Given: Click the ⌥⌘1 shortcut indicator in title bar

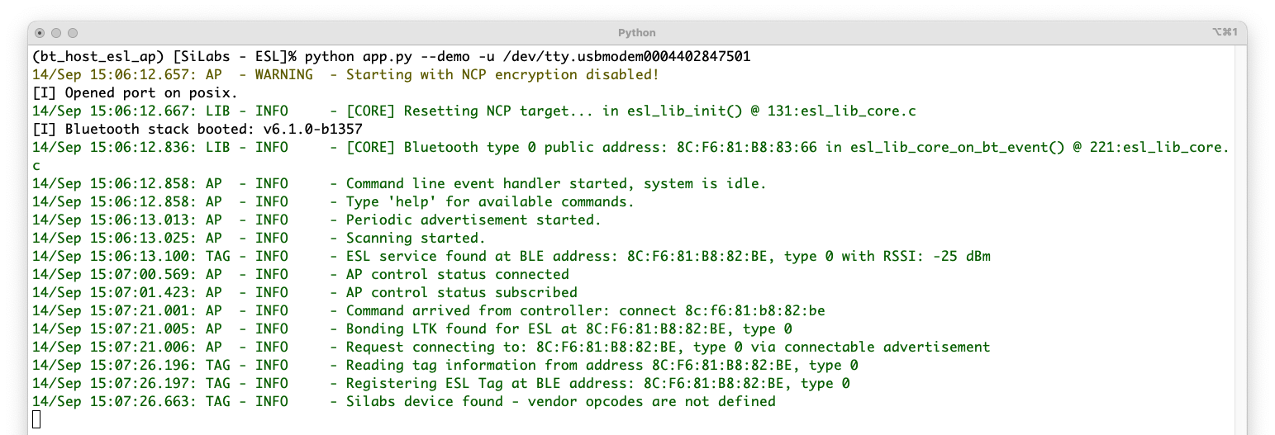Looking at the screenshot, I should click(x=1224, y=32).
